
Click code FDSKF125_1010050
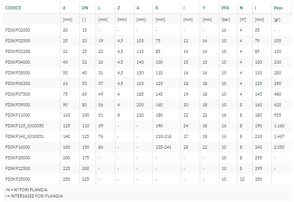coord(24,125)
